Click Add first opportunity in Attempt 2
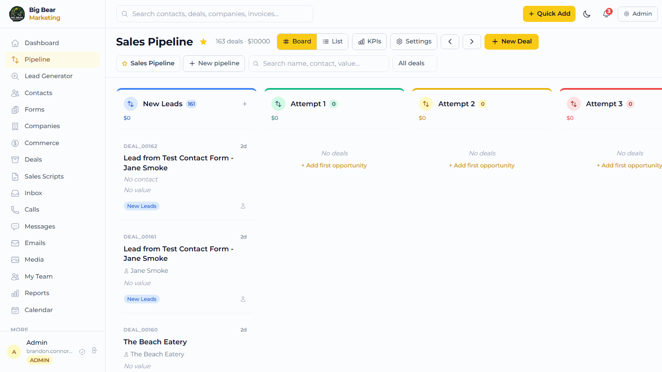This screenshot has height=372, width=662. pos(482,165)
